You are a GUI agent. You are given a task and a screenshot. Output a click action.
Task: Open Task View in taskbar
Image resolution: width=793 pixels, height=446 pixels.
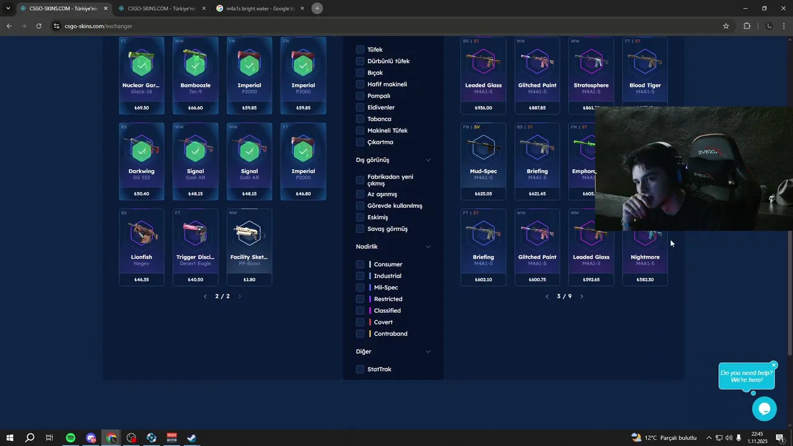click(x=50, y=438)
